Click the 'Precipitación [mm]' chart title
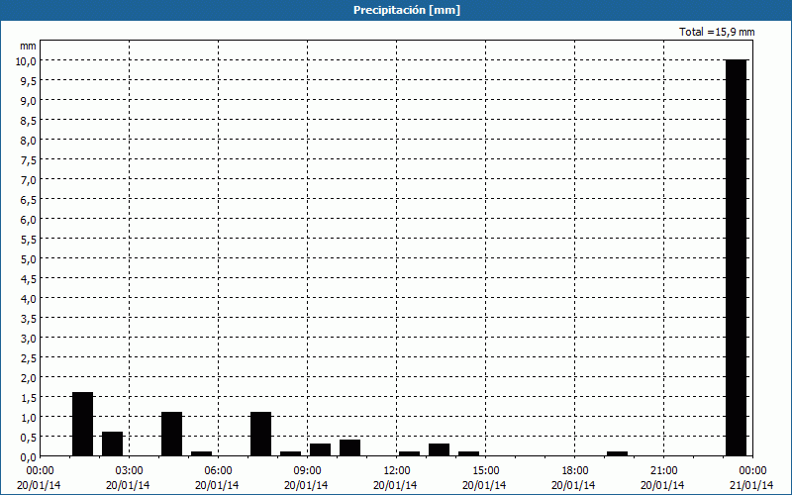Viewport: 792px width, 495px height. (x=407, y=10)
